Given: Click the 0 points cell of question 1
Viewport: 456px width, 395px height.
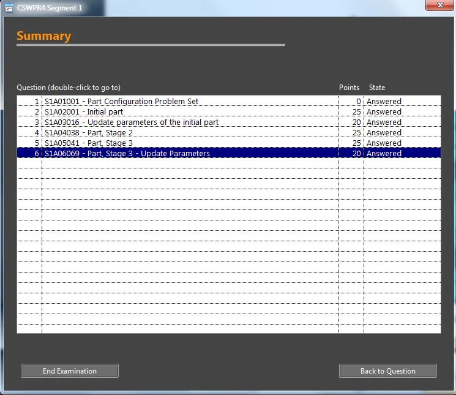Looking at the screenshot, I should tap(351, 102).
